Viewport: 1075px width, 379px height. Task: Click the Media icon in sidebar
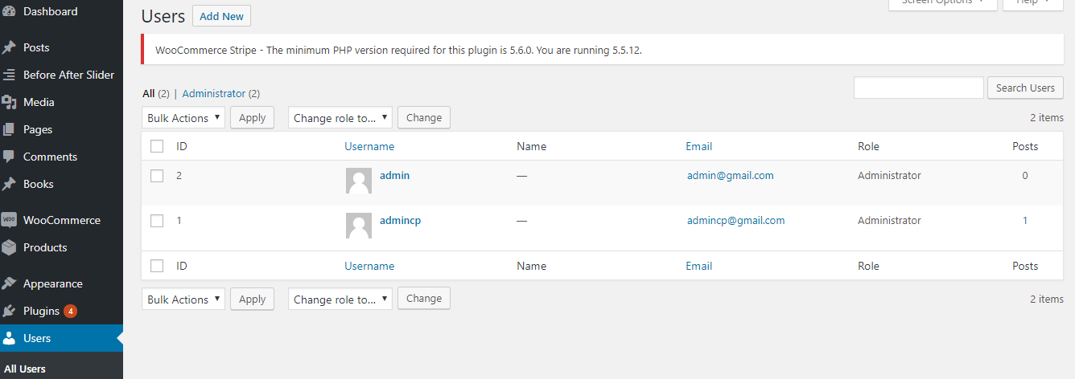coord(10,102)
